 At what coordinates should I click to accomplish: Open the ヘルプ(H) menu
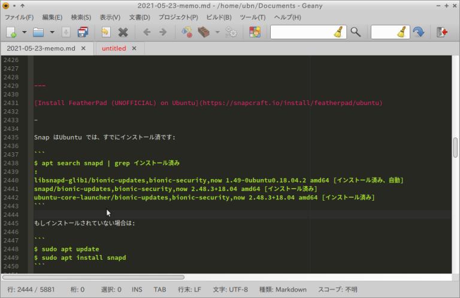pyautogui.click(x=287, y=17)
